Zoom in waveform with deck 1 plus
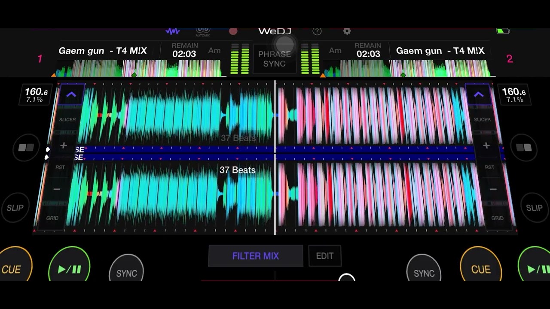550x309 pixels. click(63, 146)
